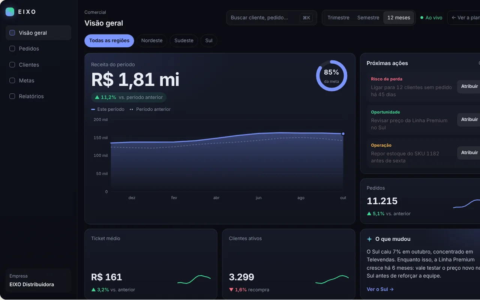Filter the dashboard by Nordeste

152,40
